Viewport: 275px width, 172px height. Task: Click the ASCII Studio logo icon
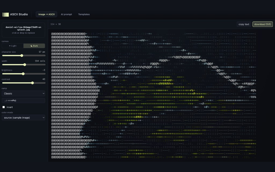(x=5, y=15)
